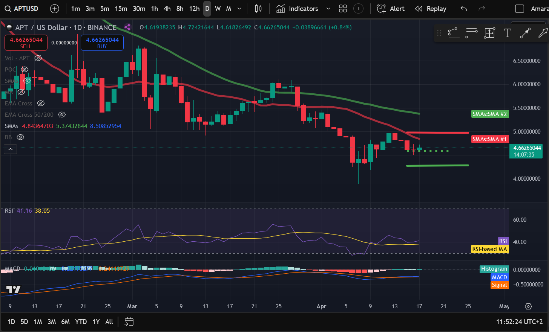Image resolution: width=549 pixels, height=332 pixels.
Task: Click the undo arrow in toolbar
Action: point(464,9)
